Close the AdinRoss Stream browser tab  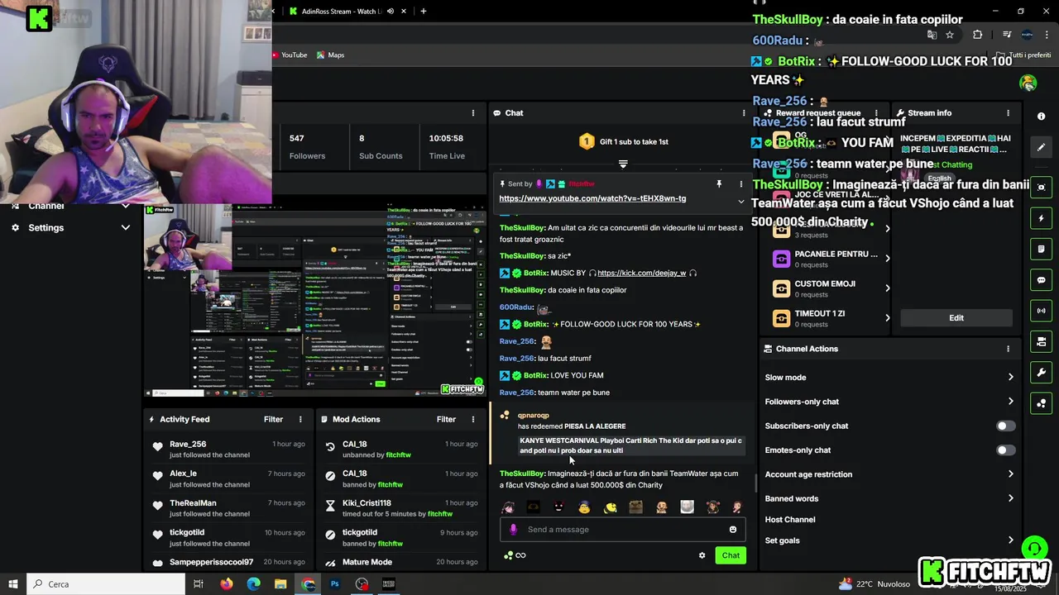tap(404, 12)
